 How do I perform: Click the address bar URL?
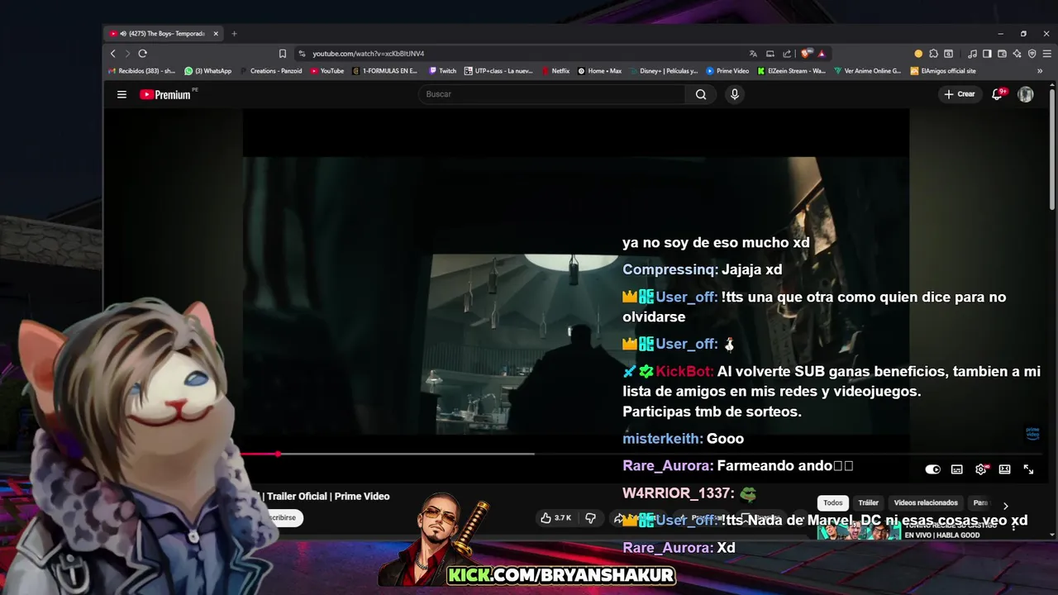(368, 54)
